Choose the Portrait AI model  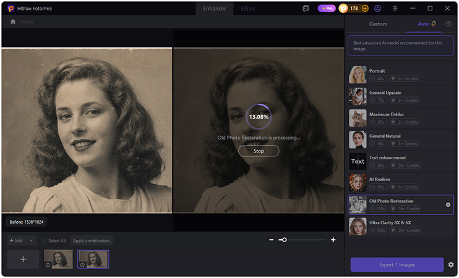(400, 75)
